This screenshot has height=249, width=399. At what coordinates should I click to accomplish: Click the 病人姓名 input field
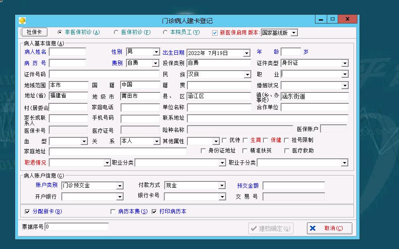click(x=68, y=52)
